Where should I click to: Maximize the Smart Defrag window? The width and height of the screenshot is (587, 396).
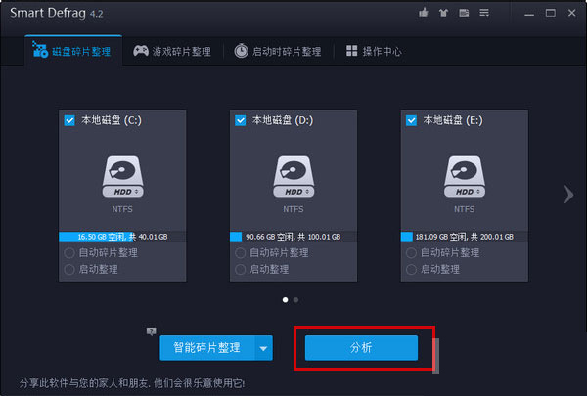click(x=551, y=13)
